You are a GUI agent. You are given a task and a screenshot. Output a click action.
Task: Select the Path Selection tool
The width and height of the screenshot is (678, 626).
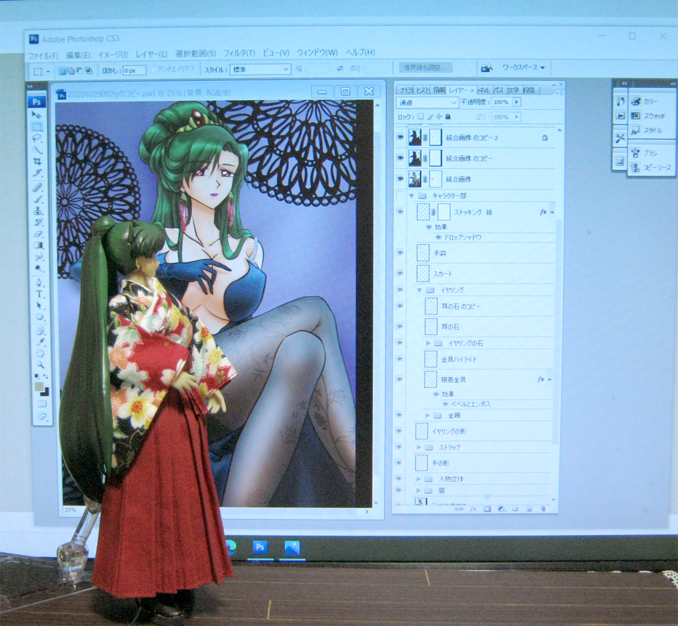[40, 305]
